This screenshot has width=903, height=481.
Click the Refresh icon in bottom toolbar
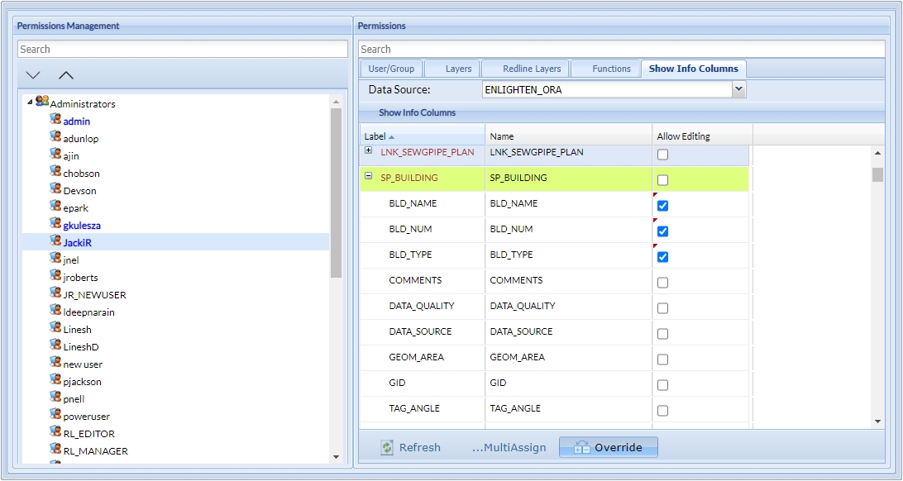[387, 447]
